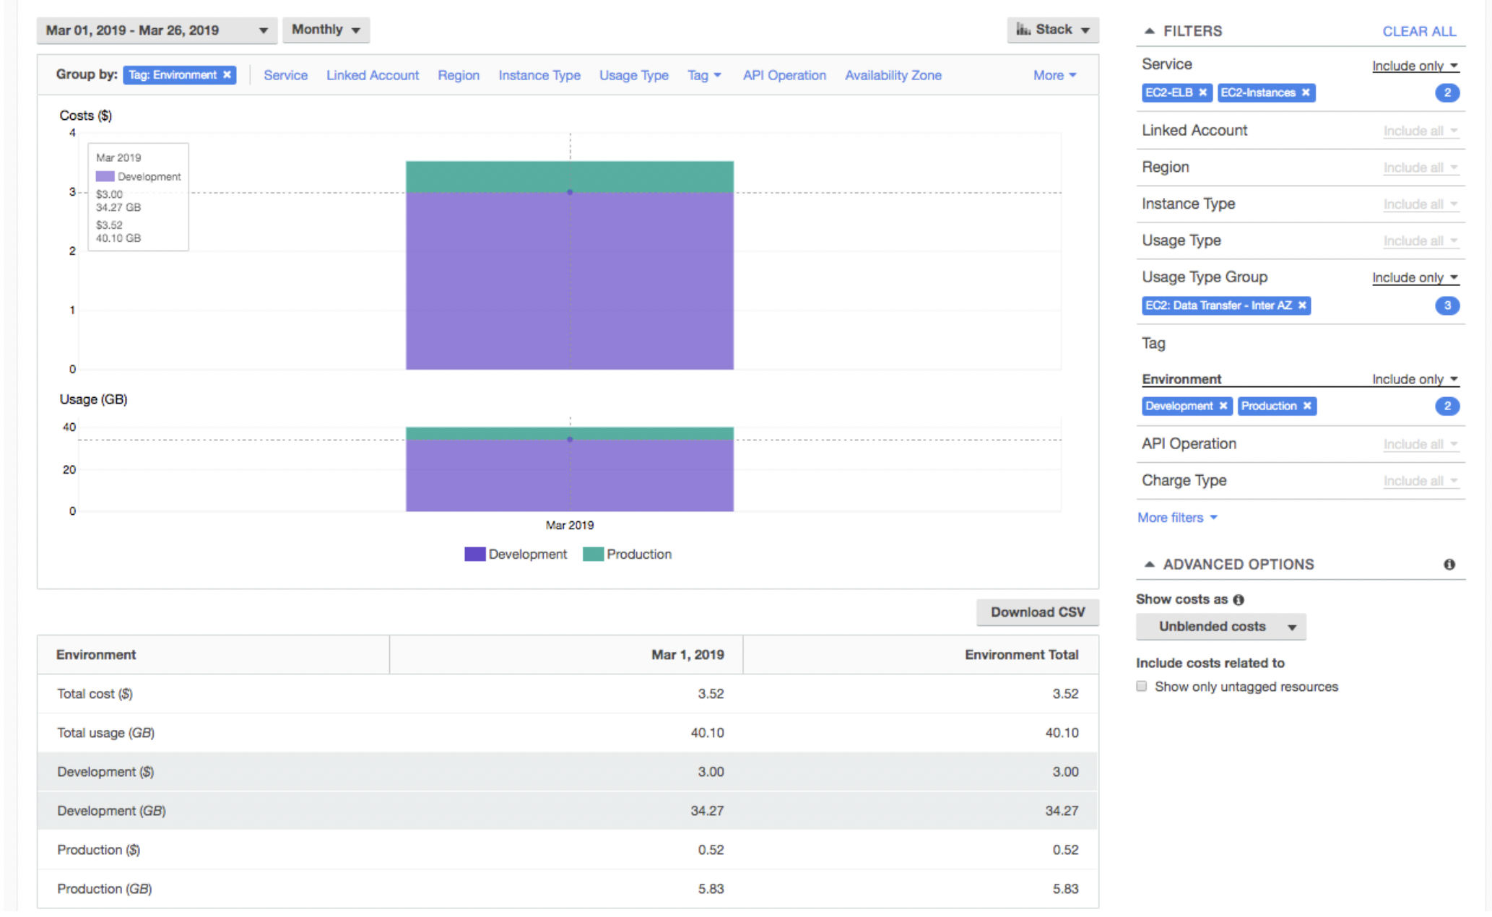Click the Clear All filters link
Viewport: 1492px width, 917px height.
pyautogui.click(x=1418, y=31)
